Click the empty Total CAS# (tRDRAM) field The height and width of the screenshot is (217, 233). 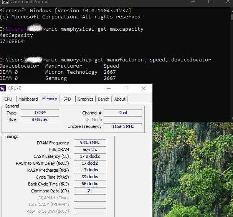point(90,204)
